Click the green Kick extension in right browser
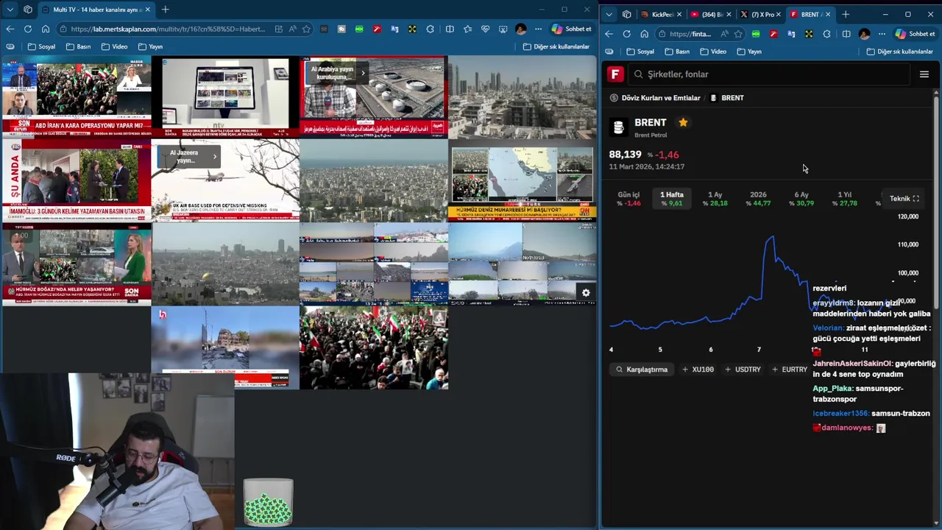The image size is (942, 530). [756, 34]
